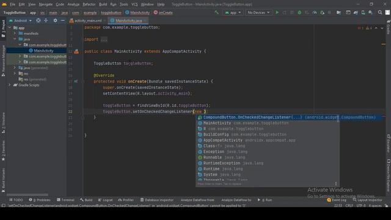This screenshot has width=391, height=220.
Task: Open Device File Explorer right sidebar tab
Action: [x=389, y=175]
